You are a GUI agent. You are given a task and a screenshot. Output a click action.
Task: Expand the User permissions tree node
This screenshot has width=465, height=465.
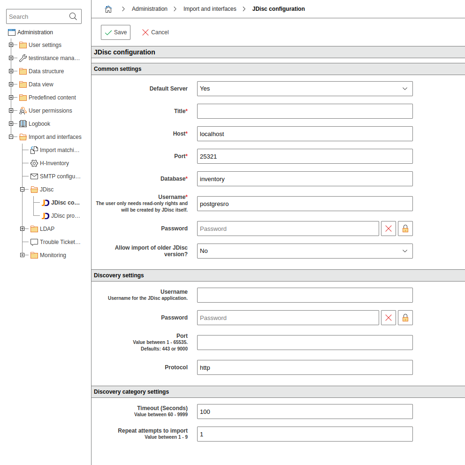[11, 111]
